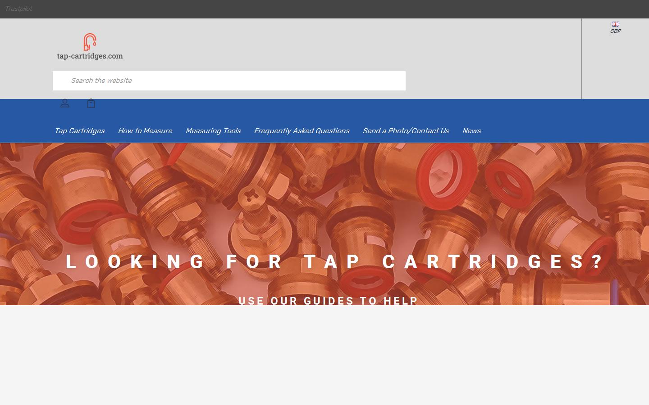The width and height of the screenshot is (649, 405).
Task: Focus the 'Search the website' field
Action: click(x=229, y=81)
